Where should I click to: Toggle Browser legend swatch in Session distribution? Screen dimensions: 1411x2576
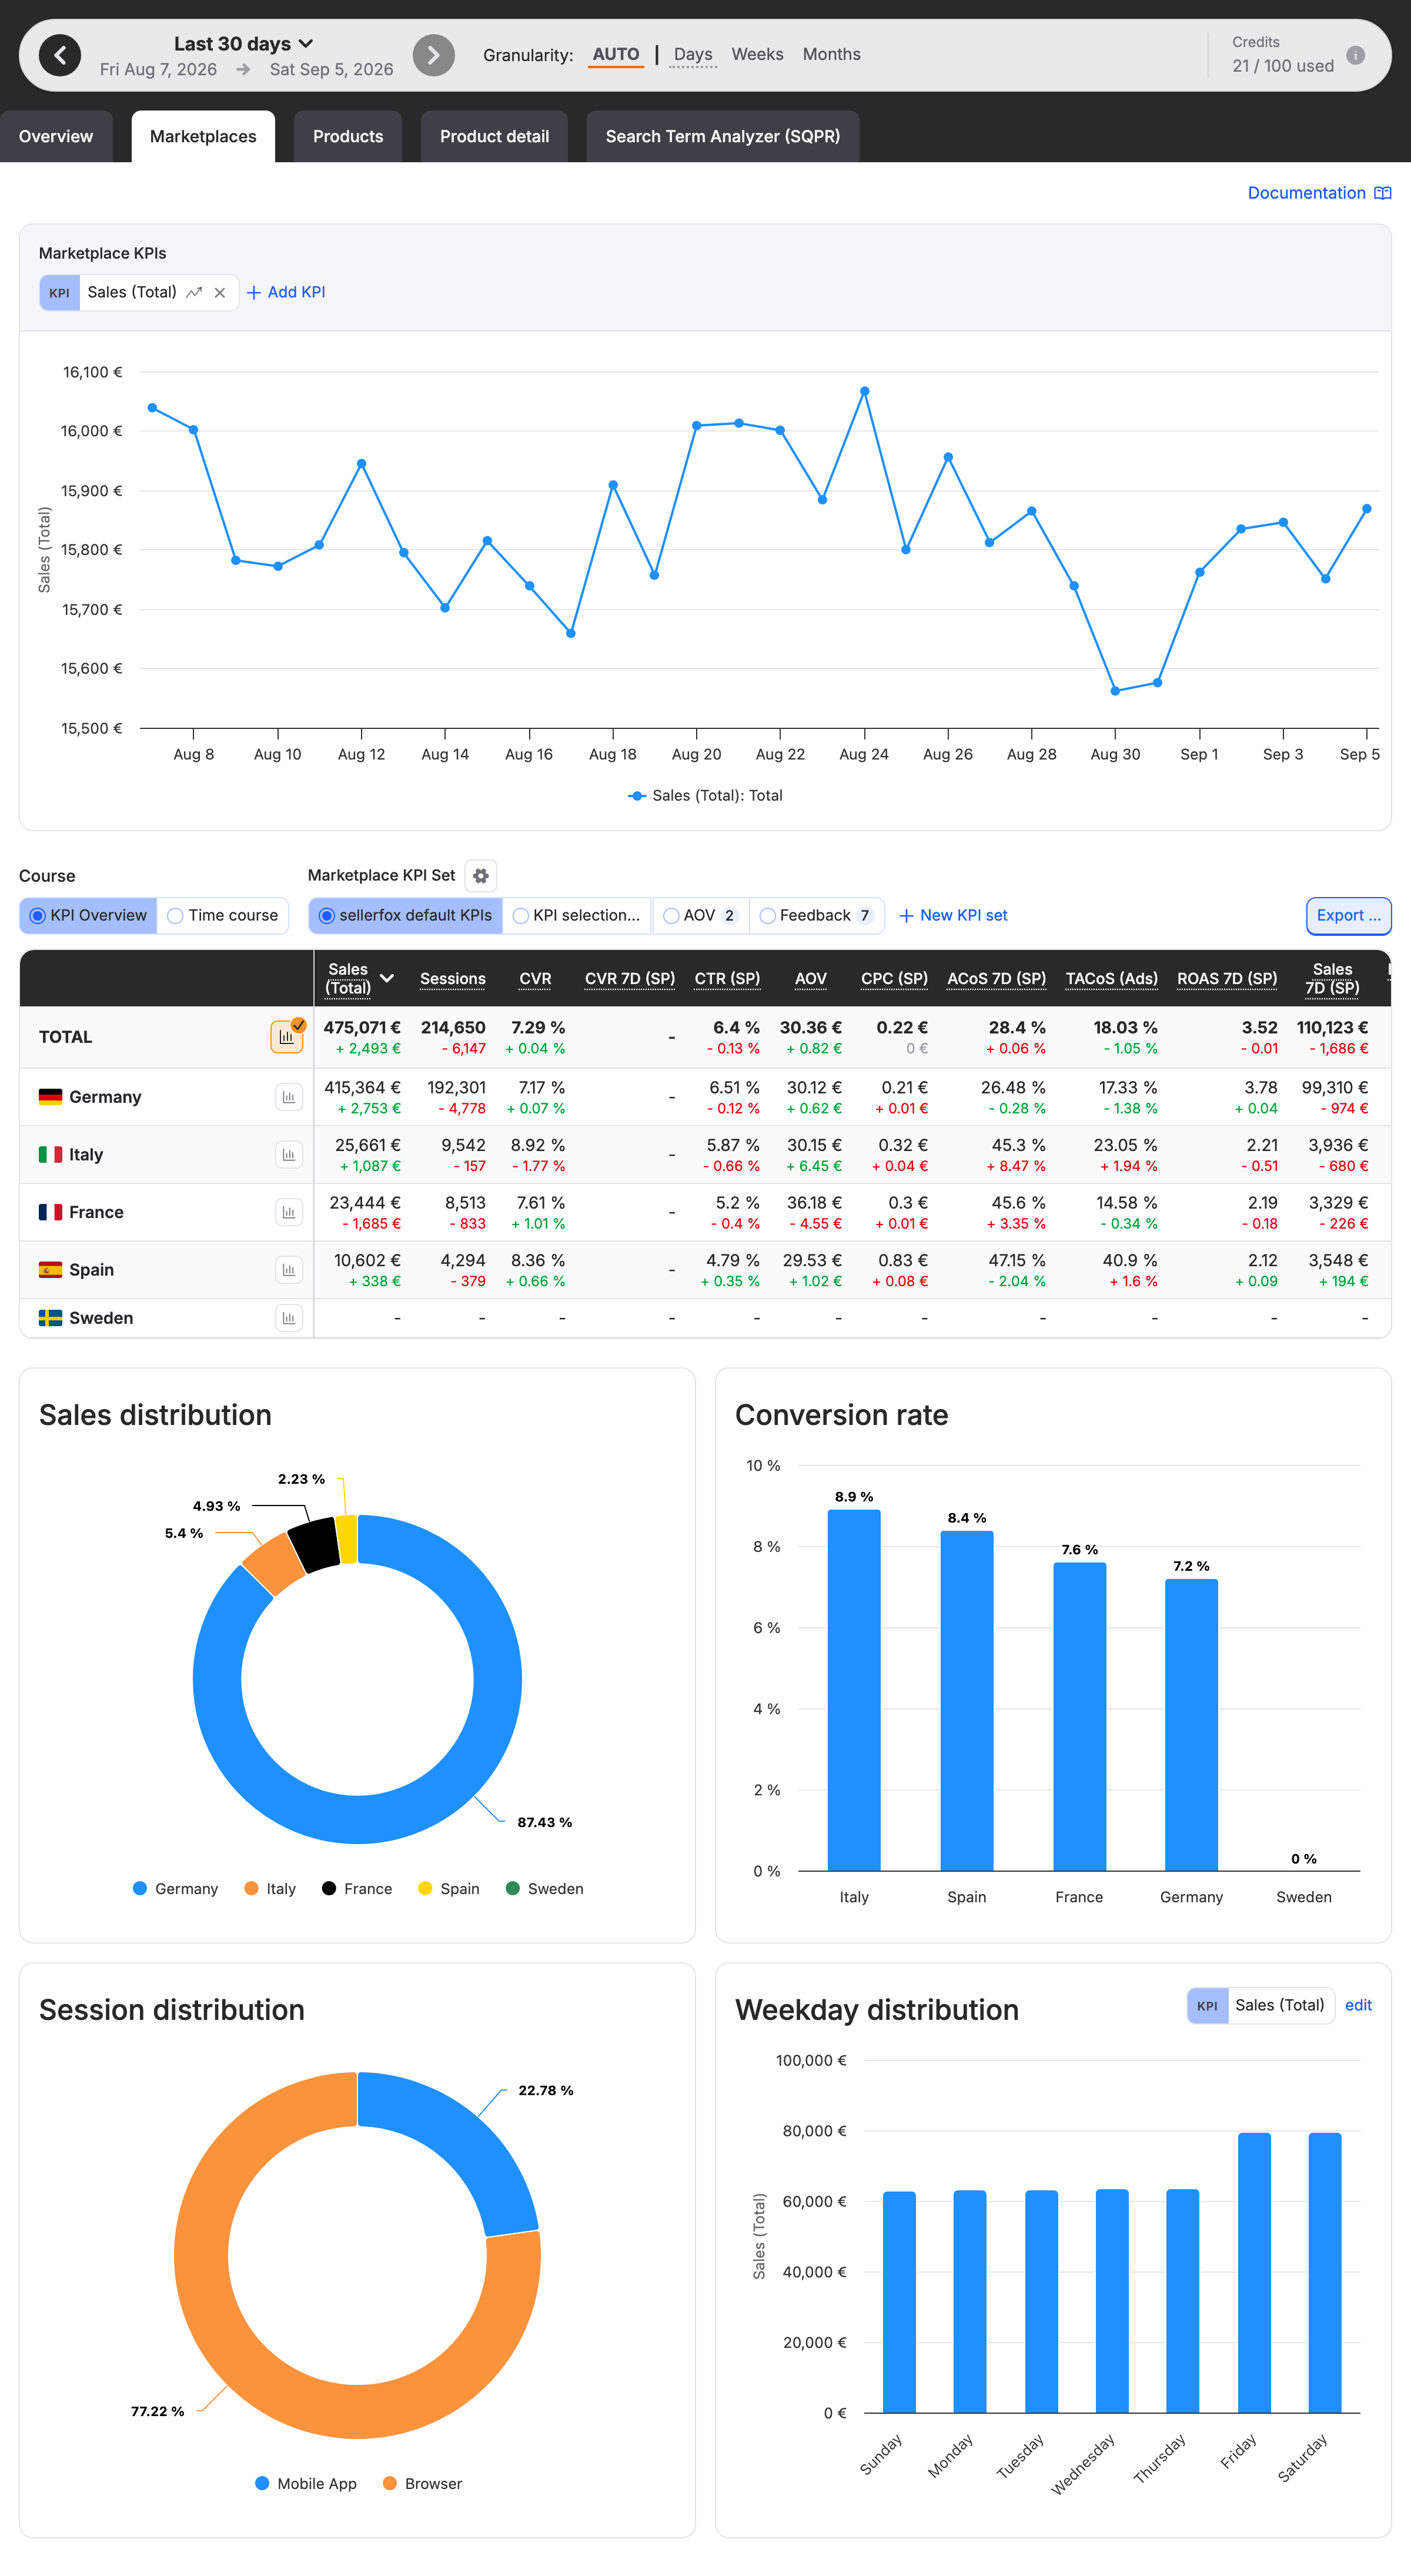pos(390,2483)
